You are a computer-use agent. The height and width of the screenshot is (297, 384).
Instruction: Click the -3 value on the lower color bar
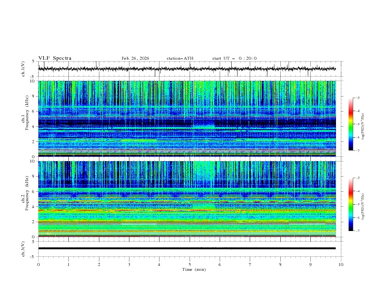[358, 178]
